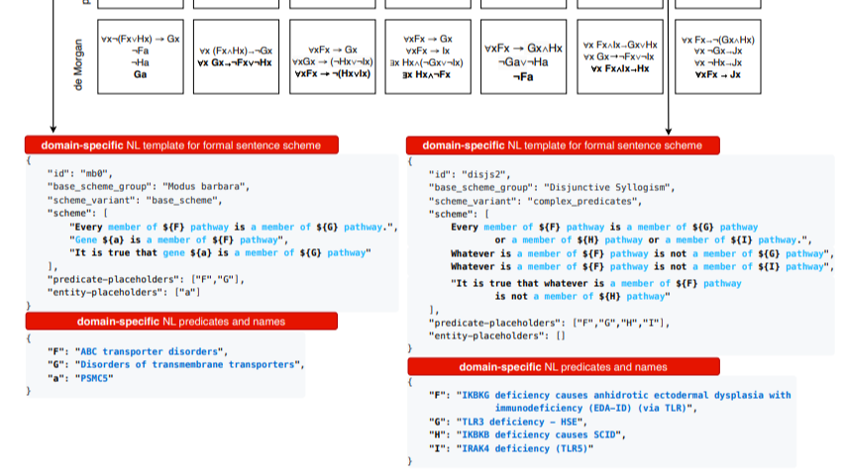
Task: Click the 'Gene ${a} is a member' scheme line
Action: [x=179, y=239]
